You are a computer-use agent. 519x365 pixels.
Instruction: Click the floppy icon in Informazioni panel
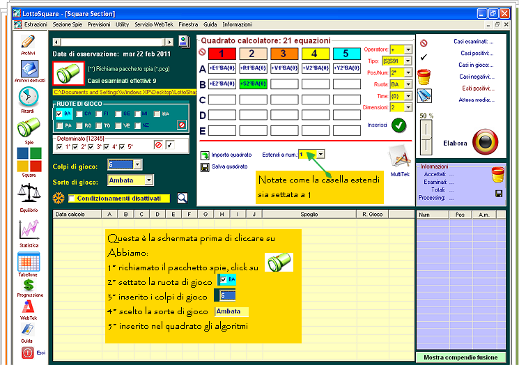pos(499,194)
